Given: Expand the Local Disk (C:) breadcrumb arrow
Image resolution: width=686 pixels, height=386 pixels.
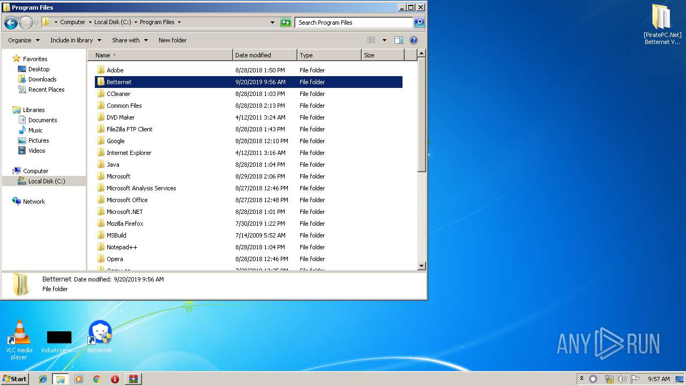Looking at the screenshot, I should [x=136, y=23].
